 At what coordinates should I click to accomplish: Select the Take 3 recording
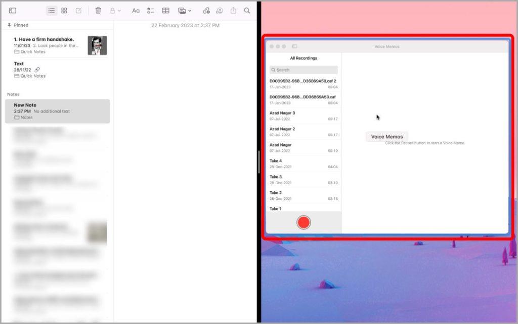click(304, 180)
